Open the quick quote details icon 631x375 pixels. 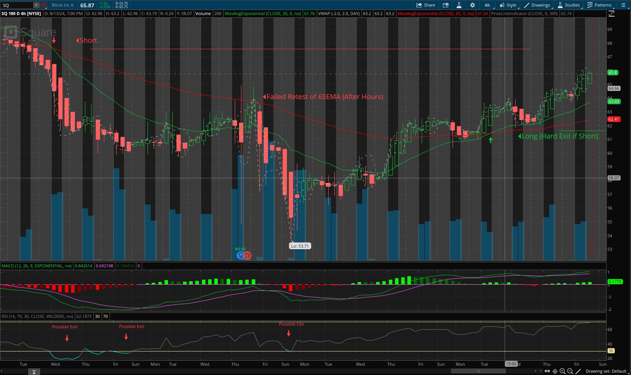446,5
